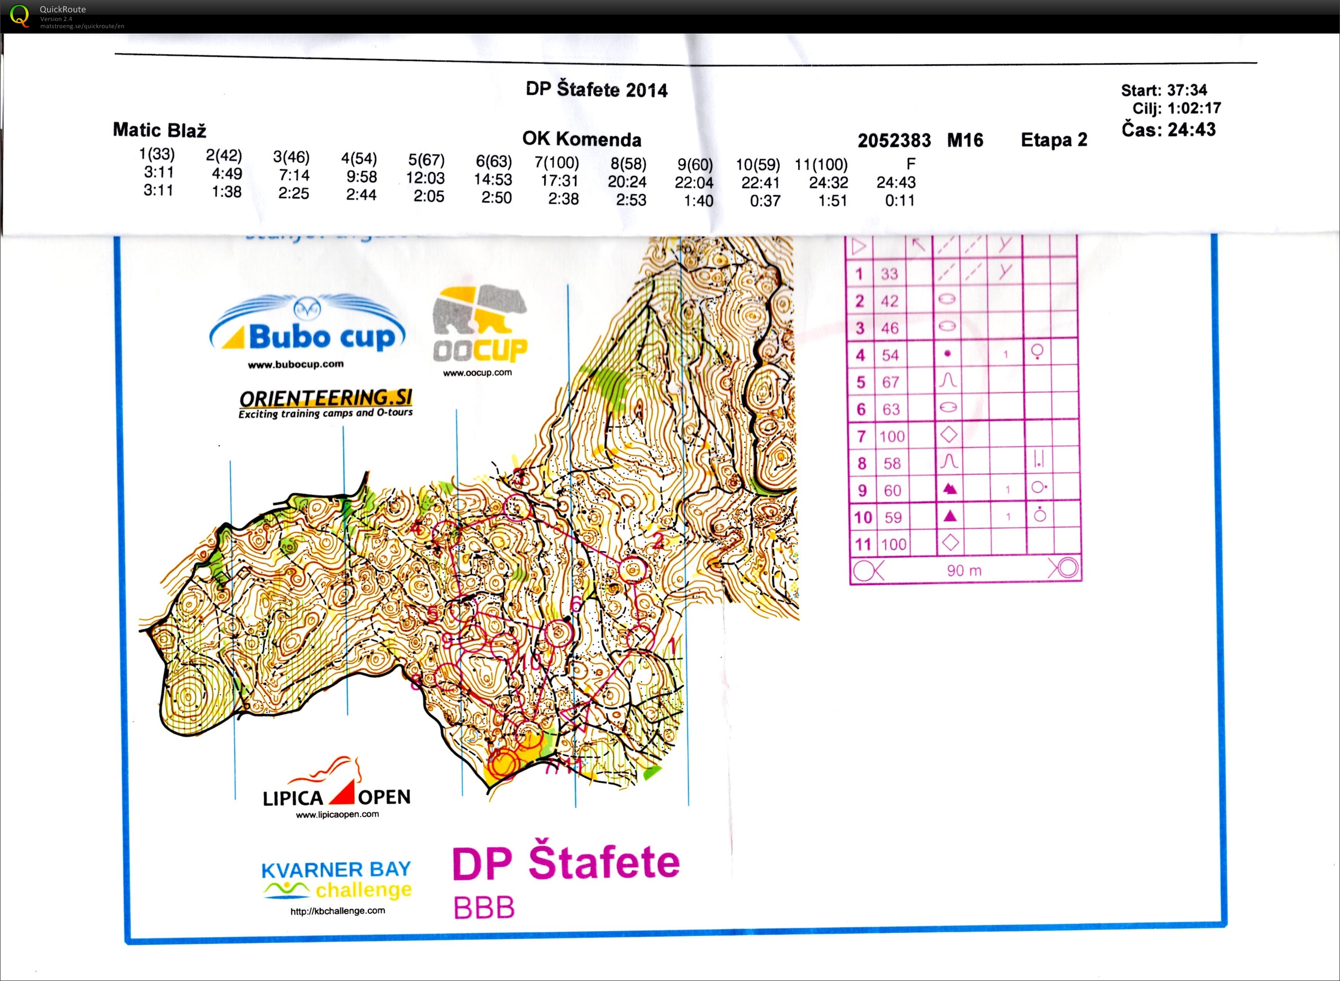
Task: Open the http://kbchallenge.com link
Action: click(x=337, y=911)
